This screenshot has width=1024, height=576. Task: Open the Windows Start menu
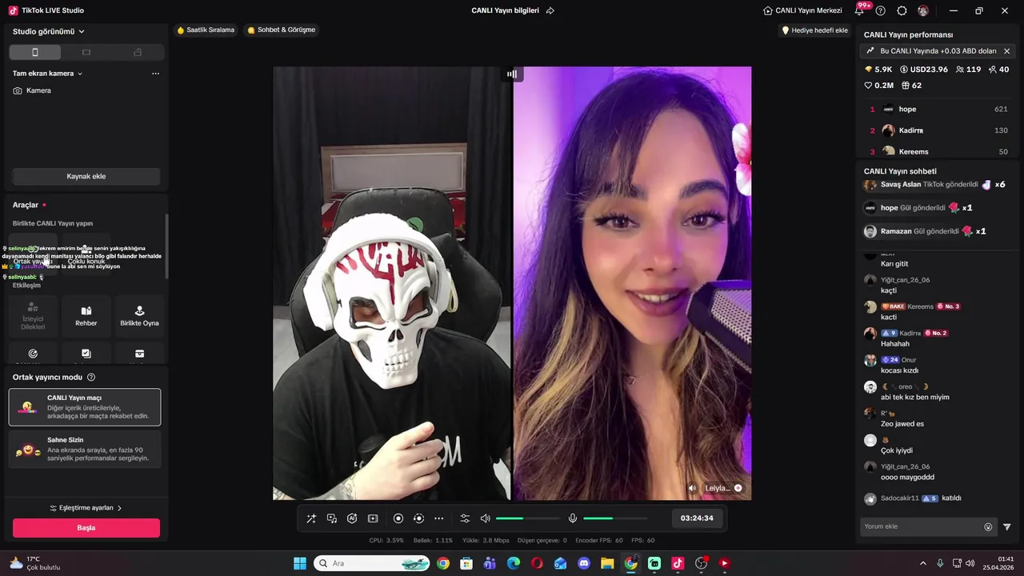[300, 563]
